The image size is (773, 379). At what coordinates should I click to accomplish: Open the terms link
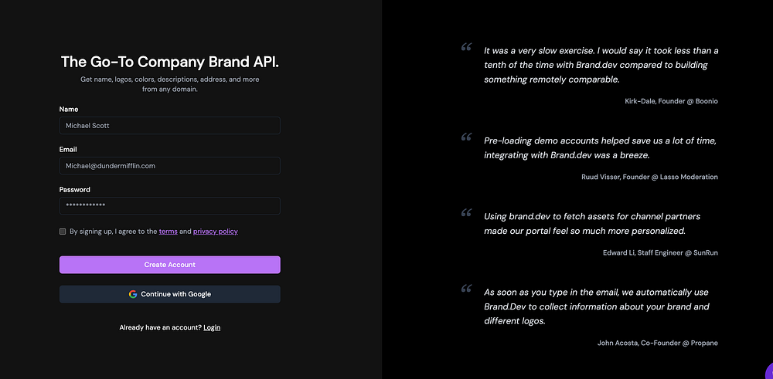tap(168, 232)
